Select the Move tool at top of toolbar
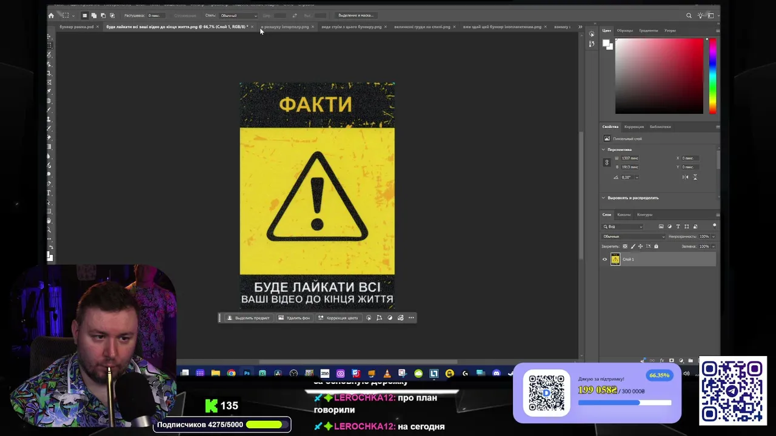776x436 pixels. tap(50, 36)
